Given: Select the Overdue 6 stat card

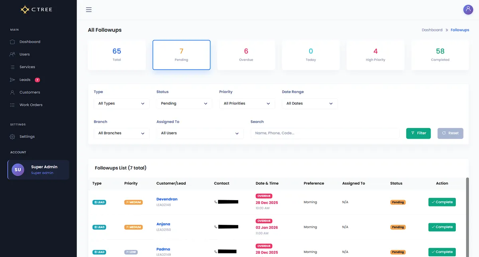Looking at the screenshot, I should click(x=246, y=55).
